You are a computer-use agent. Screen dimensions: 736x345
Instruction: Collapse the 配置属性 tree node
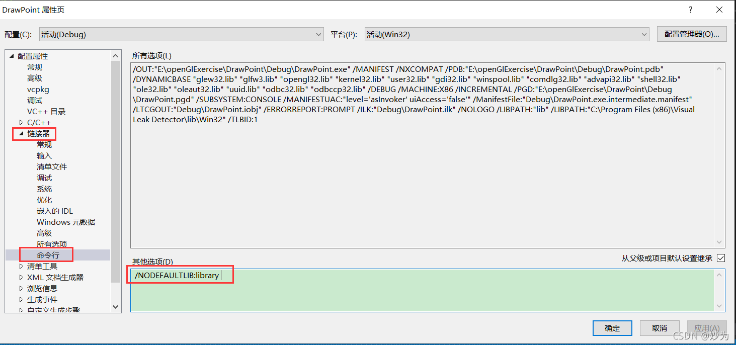[12, 56]
